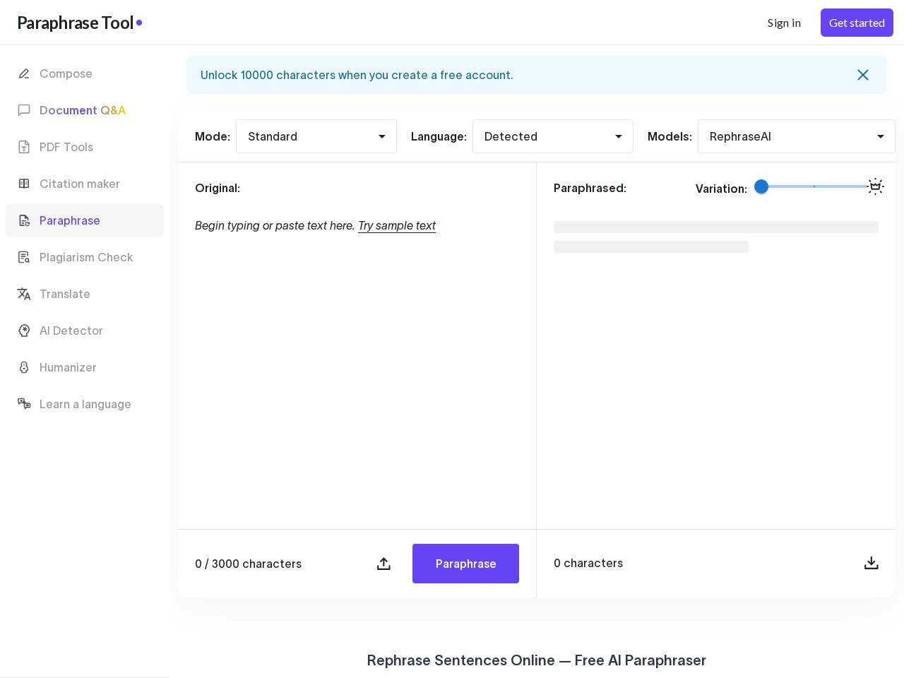Select the Paraphrase sidebar item
This screenshot has height=678, width=904.
(85, 220)
